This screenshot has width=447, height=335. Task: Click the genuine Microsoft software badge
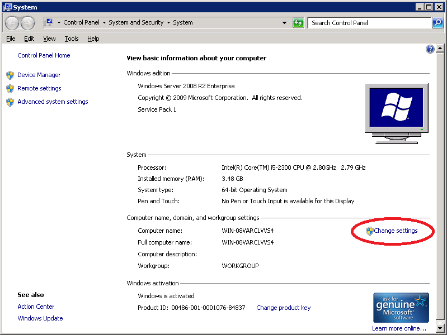(x=401, y=308)
